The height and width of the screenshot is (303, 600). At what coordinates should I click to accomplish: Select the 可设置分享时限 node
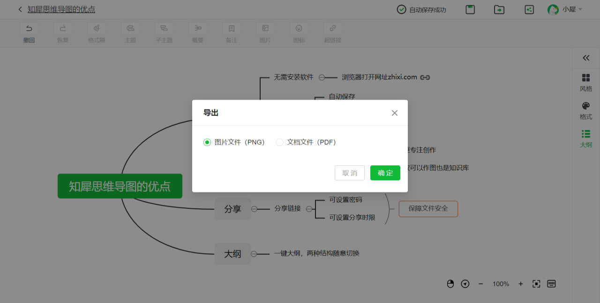point(352,217)
